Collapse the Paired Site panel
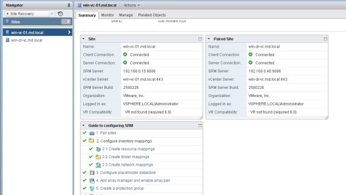 point(209,38)
